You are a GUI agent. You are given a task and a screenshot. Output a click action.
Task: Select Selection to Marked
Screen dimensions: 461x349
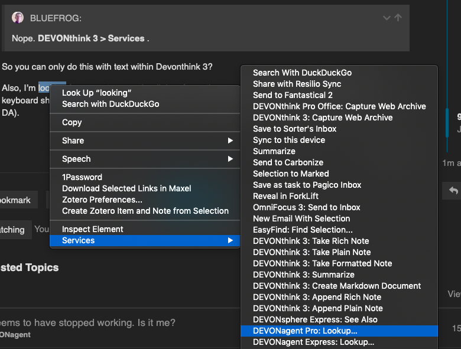[339, 174]
